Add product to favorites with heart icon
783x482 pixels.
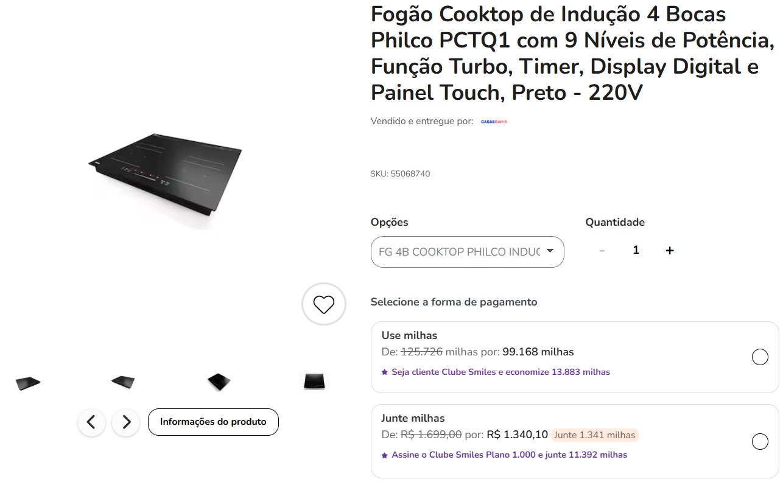coord(323,304)
